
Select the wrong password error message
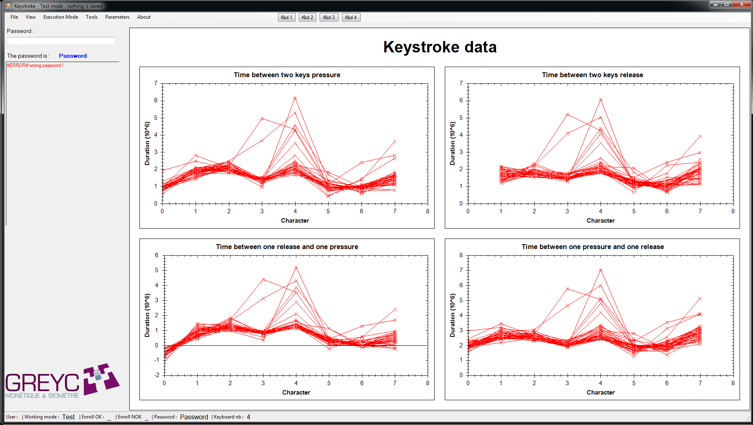tap(35, 65)
